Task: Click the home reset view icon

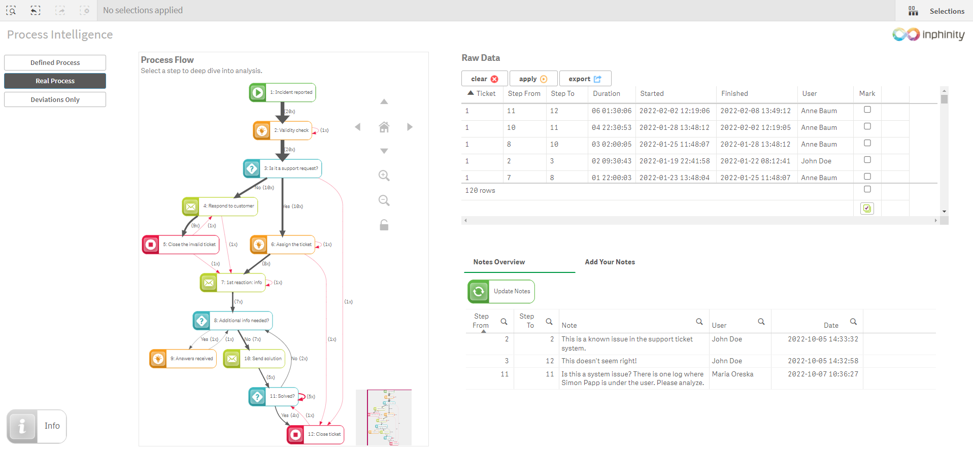Action: coord(384,127)
